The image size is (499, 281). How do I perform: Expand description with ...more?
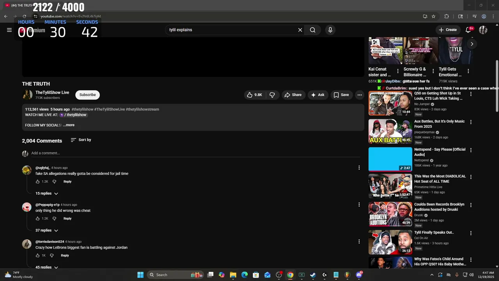[69, 125]
